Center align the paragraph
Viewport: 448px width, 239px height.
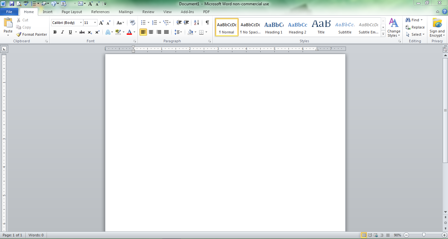[151, 32]
